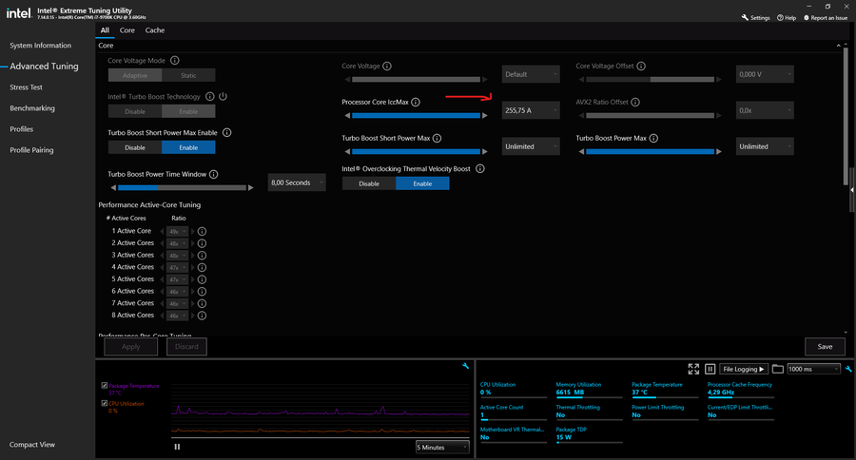The width and height of the screenshot is (856, 460).
Task: Open Processor Core IccMax info icon
Action: 416,102
